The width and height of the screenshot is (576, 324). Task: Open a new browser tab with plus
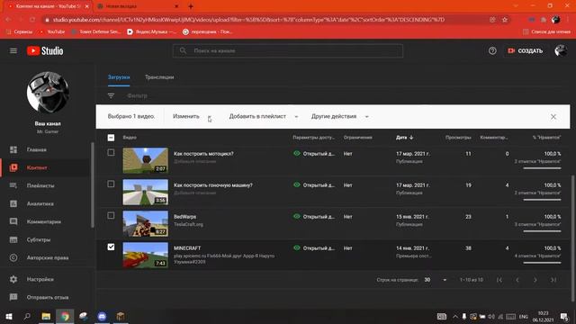191,6
